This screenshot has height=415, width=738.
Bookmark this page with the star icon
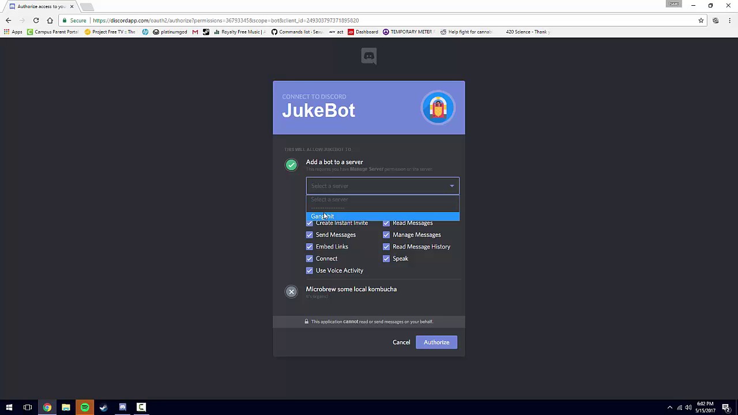coord(701,20)
